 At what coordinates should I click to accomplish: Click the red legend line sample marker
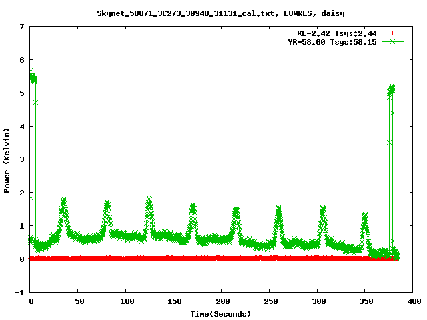pyautogui.click(x=392, y=33)
